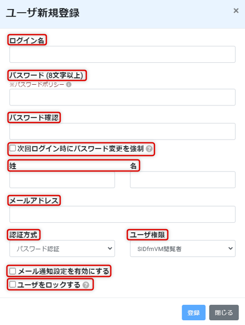The height and width of the screenshot is (325, 245).
Task: Click the 名 input field
Action: pyautogui.click(x=183, y=180)
